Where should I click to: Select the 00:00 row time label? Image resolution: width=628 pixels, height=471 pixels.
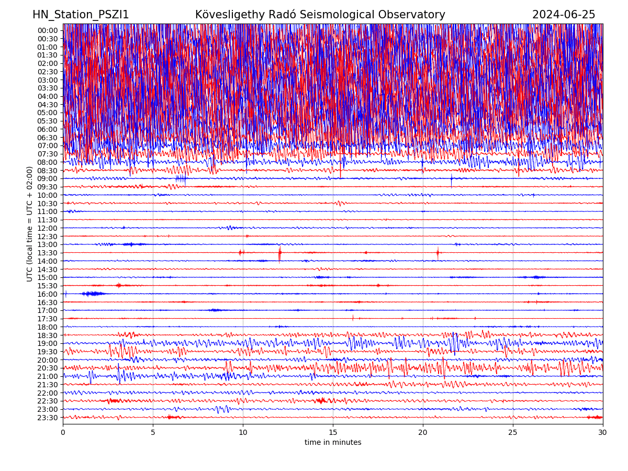tap(48, 30)
